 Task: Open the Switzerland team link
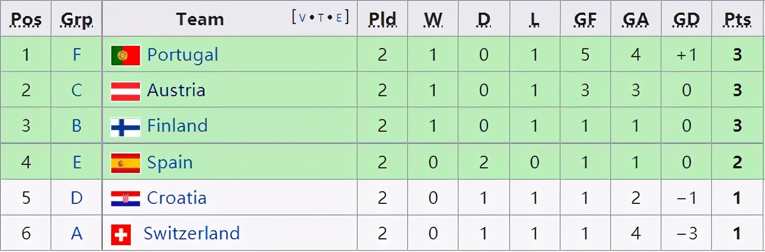pyautogui.click(x=192, y=234)
